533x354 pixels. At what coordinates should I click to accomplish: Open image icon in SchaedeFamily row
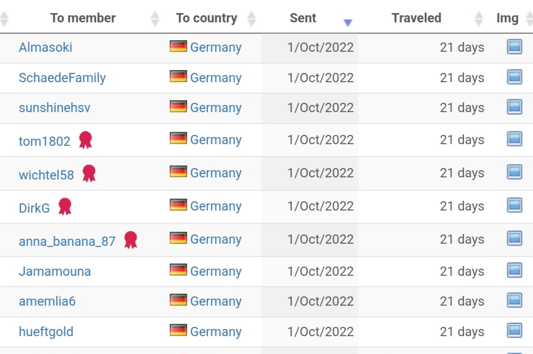pyautogui.click(x=514, y=77)
